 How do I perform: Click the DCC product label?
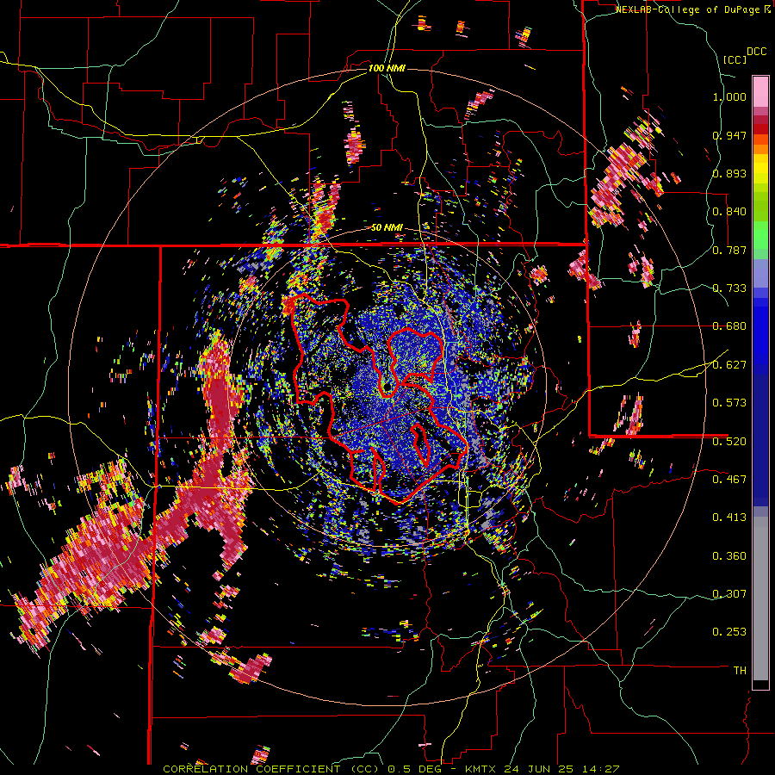pos(756,52)
